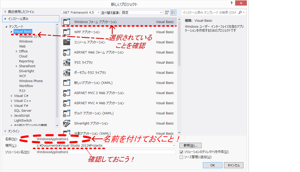The width and height of the screenshot is (300, 172).
Task: Expand the オンライン section
Action: 5,131
